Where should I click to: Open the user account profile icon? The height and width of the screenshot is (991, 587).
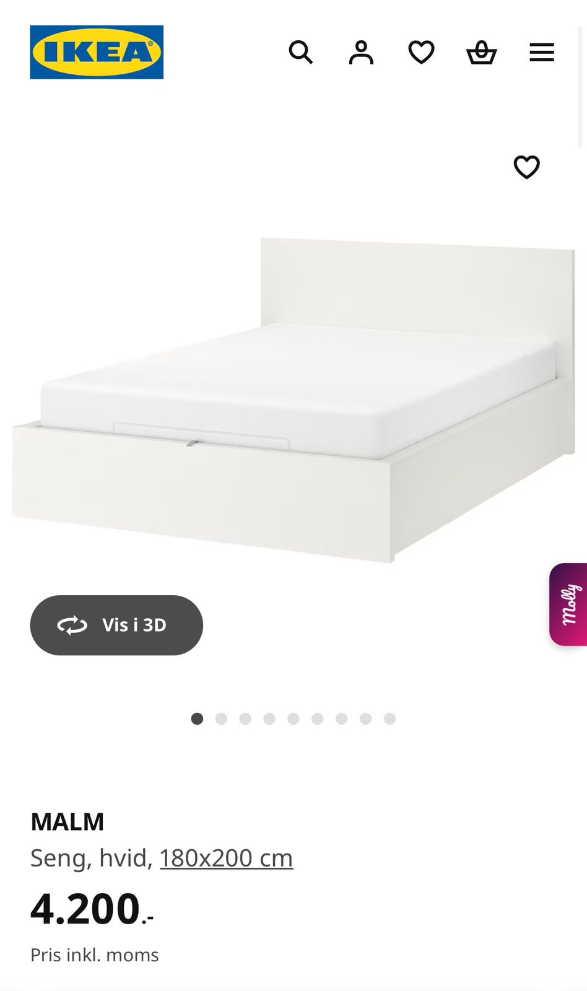point(361,52)
